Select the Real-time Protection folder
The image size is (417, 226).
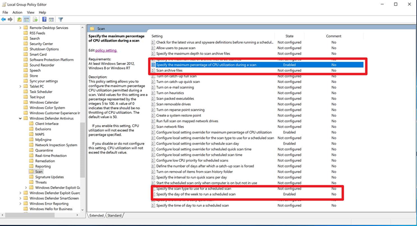50,155
